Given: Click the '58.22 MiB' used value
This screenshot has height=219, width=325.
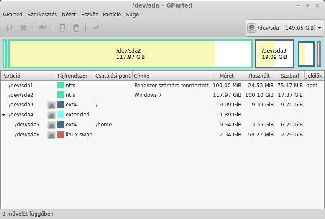Looking at the screenshot, I should tap(261, 135).
